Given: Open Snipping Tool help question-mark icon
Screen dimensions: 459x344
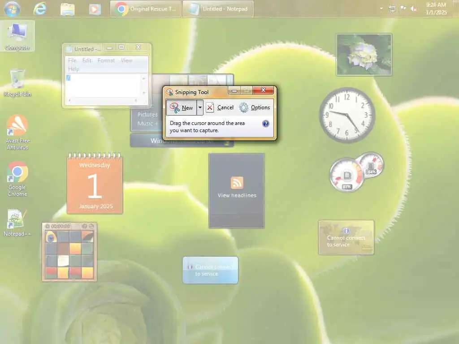Looking at the screenshot, I should 265,124.
